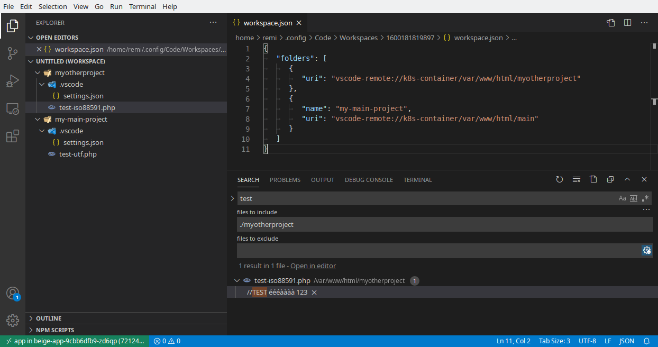Switch to the Debug Console tab
This screenshot has width=658, height=347.
[369, 180]
